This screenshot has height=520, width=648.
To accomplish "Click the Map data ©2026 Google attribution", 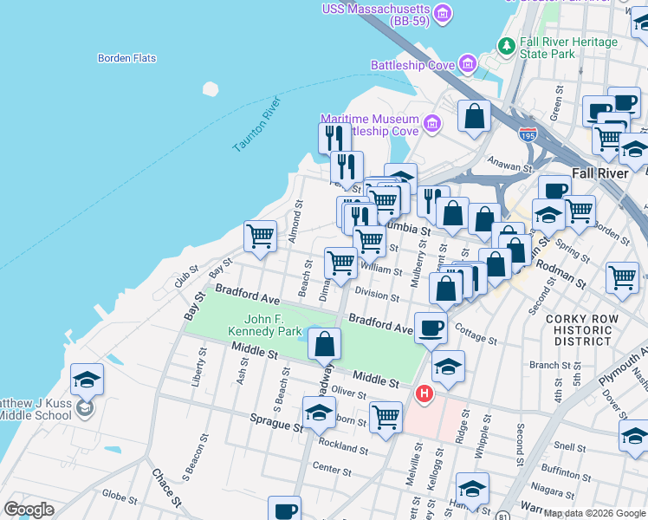I will point(594,513).
